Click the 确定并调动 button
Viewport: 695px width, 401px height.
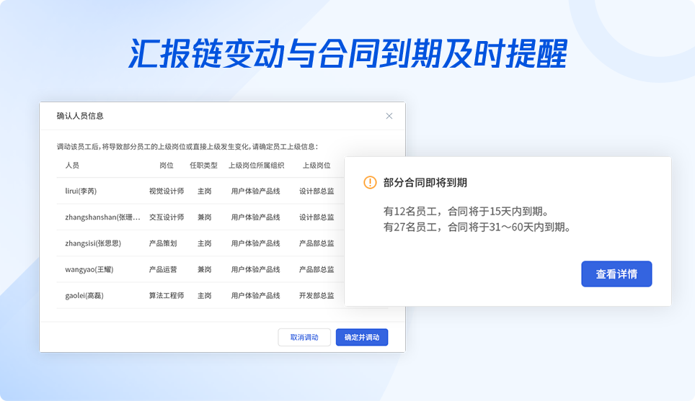pos(362,337)
